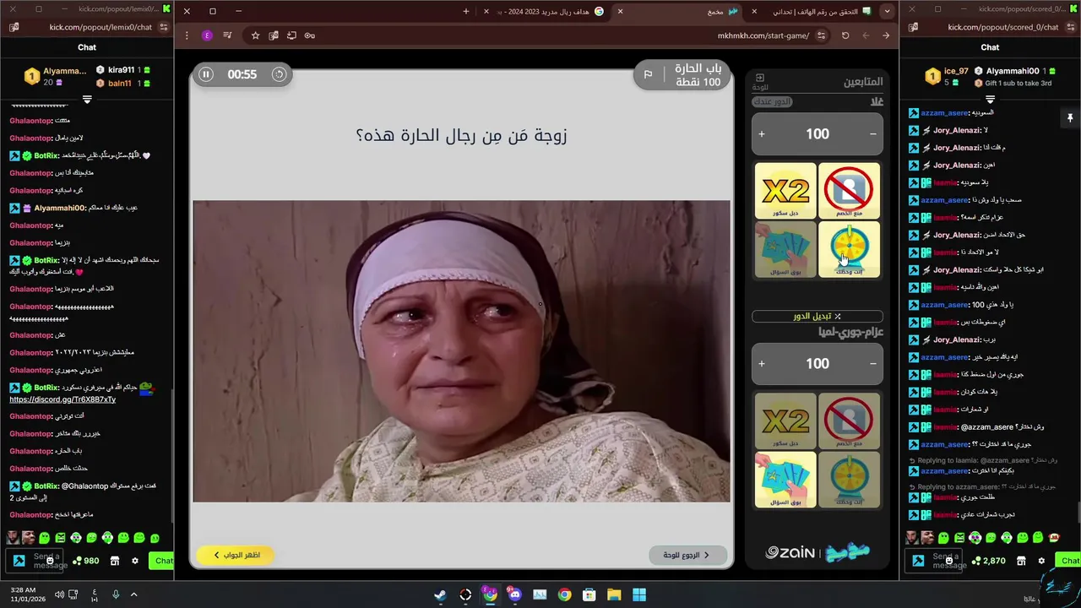Go forward in browser history
The height and width of the screenshot is (608, 1081).
coord(866,35)
